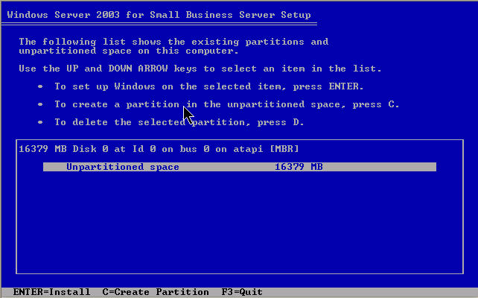Click F3=Quit in the status bar

click(x=242, y=292)
